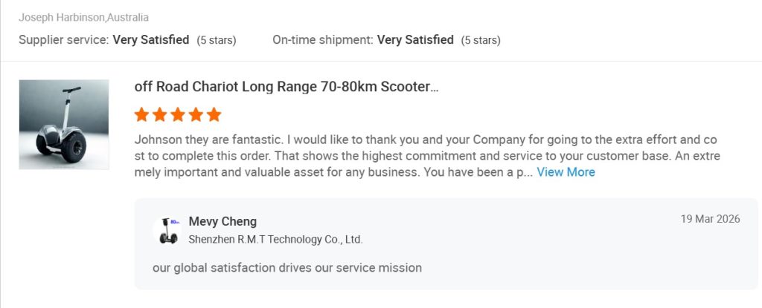Click the 19 Mar 2026 date
The width and height of the screenshot is (762, 308).
710,219
